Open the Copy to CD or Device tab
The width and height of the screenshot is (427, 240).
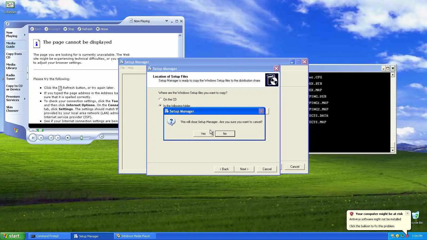point(15,87)
